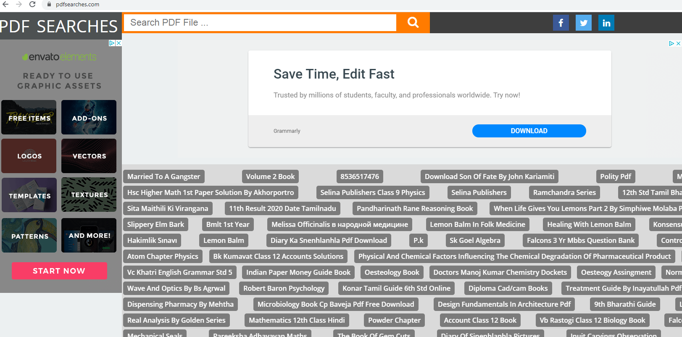Open the LinkedIn share icon
682x337 pixels.
click(x=606, y=23)
